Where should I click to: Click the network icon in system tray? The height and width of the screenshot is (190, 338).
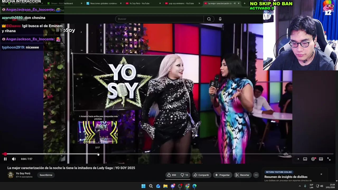[x=317, y=186]
